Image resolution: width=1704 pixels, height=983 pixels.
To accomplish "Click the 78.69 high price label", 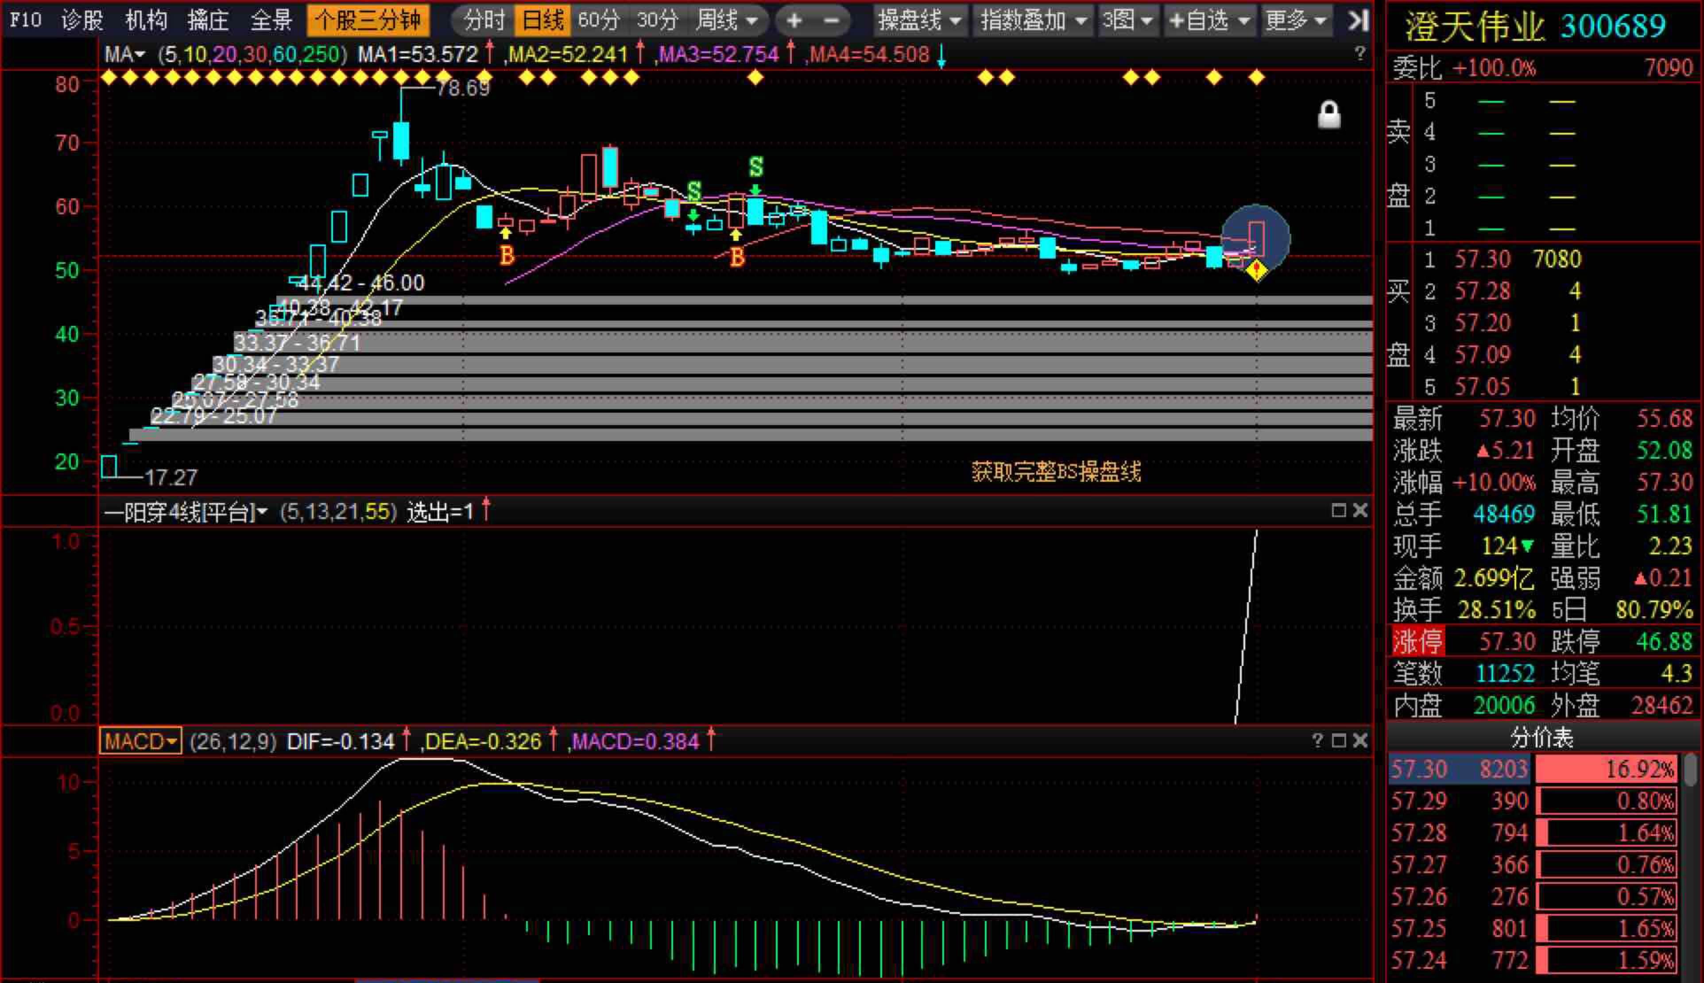I will (x=462, y=88).
